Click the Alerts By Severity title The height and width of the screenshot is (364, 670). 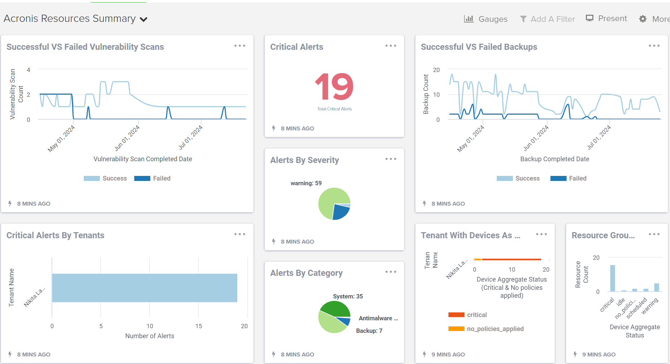pyautogui.click(x=305, y=160)
